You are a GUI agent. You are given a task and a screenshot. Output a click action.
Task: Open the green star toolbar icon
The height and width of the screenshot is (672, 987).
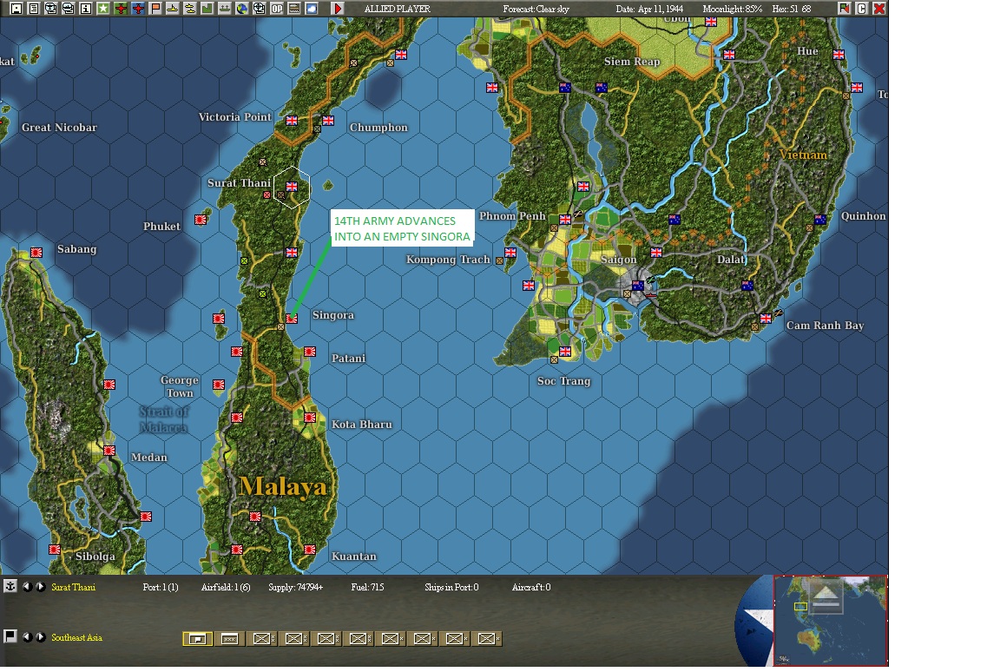[103, 8]
